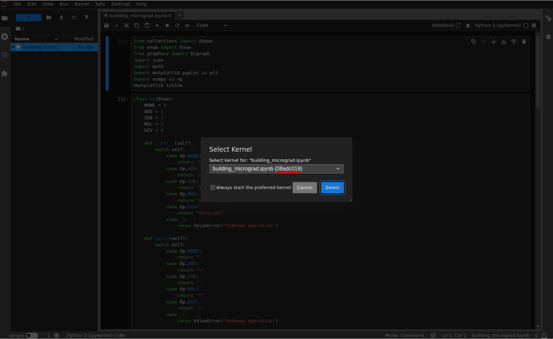Refresh the file browser list icon
The image size is (553, 339).
coord(74,17)
